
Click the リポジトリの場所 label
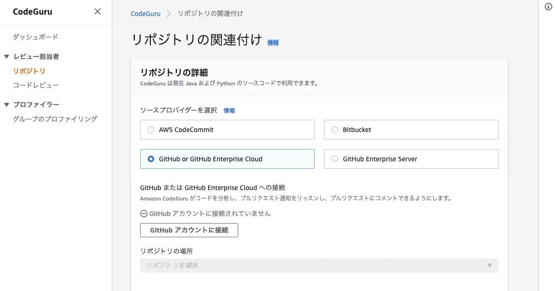pyautogui.click(x=166, y=251)
